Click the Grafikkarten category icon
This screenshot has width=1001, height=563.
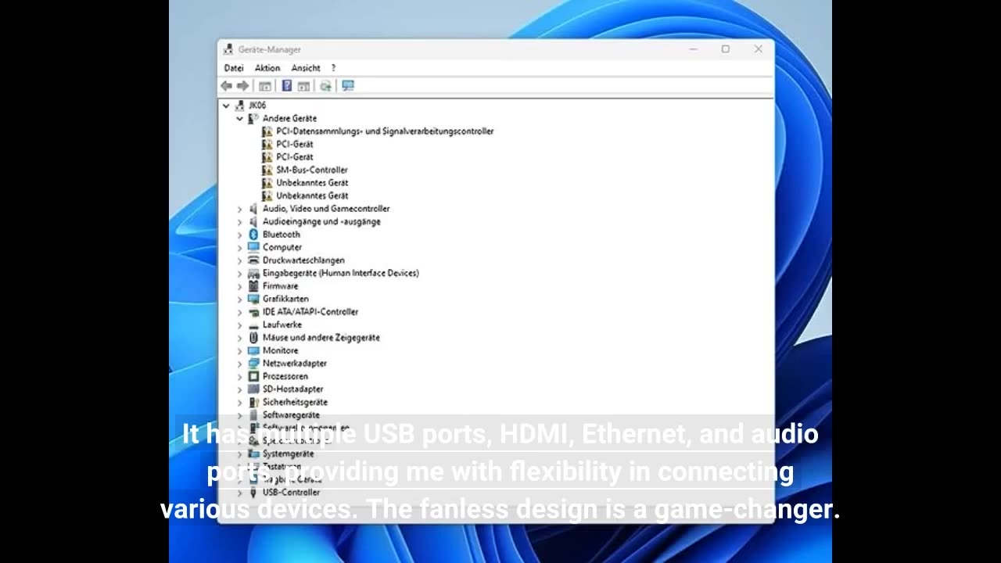[x=253, y=299]
